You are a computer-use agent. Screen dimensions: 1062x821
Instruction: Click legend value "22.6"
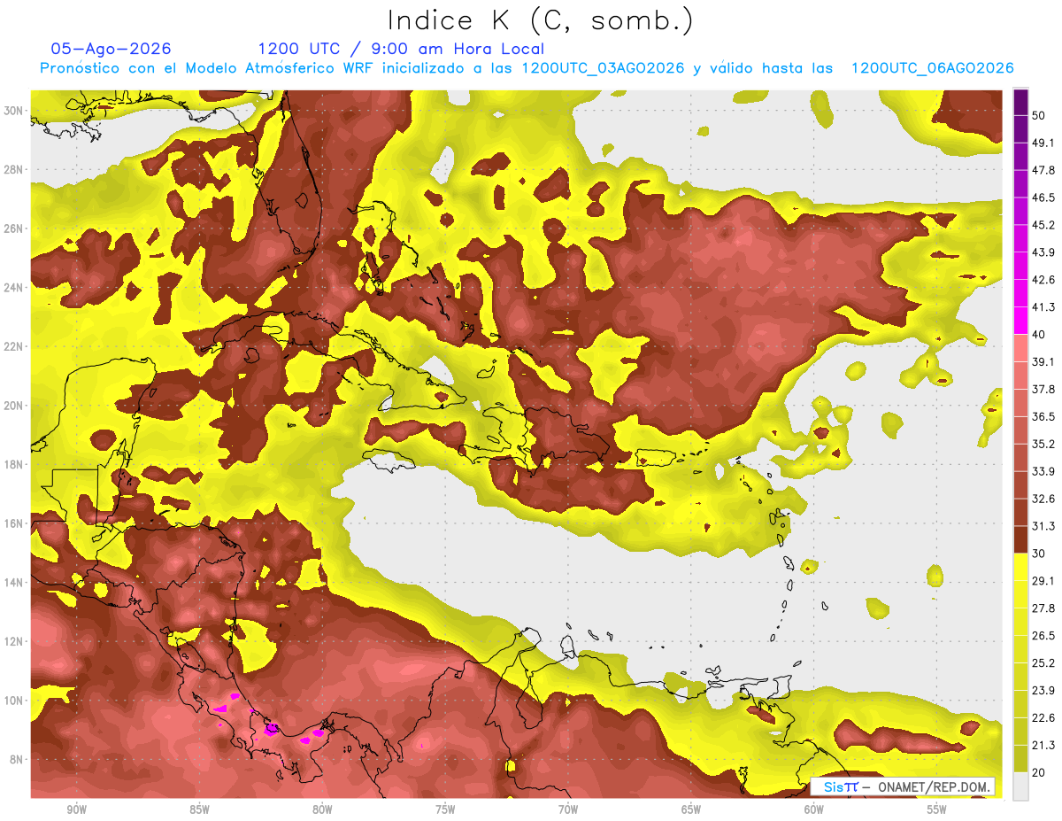1043,718
